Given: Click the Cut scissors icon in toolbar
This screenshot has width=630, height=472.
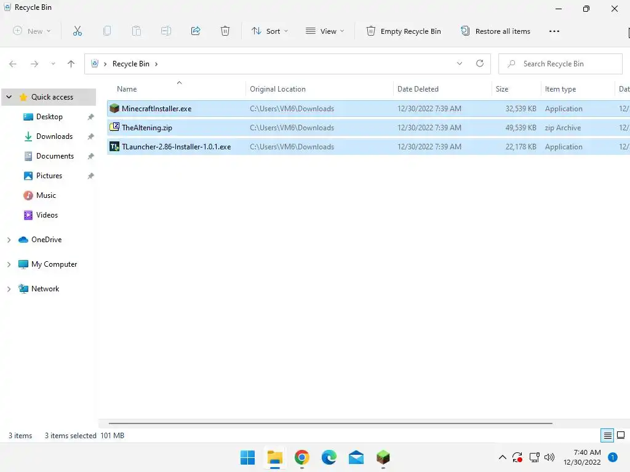Looking at the screenshot, I should click(77, 31).
